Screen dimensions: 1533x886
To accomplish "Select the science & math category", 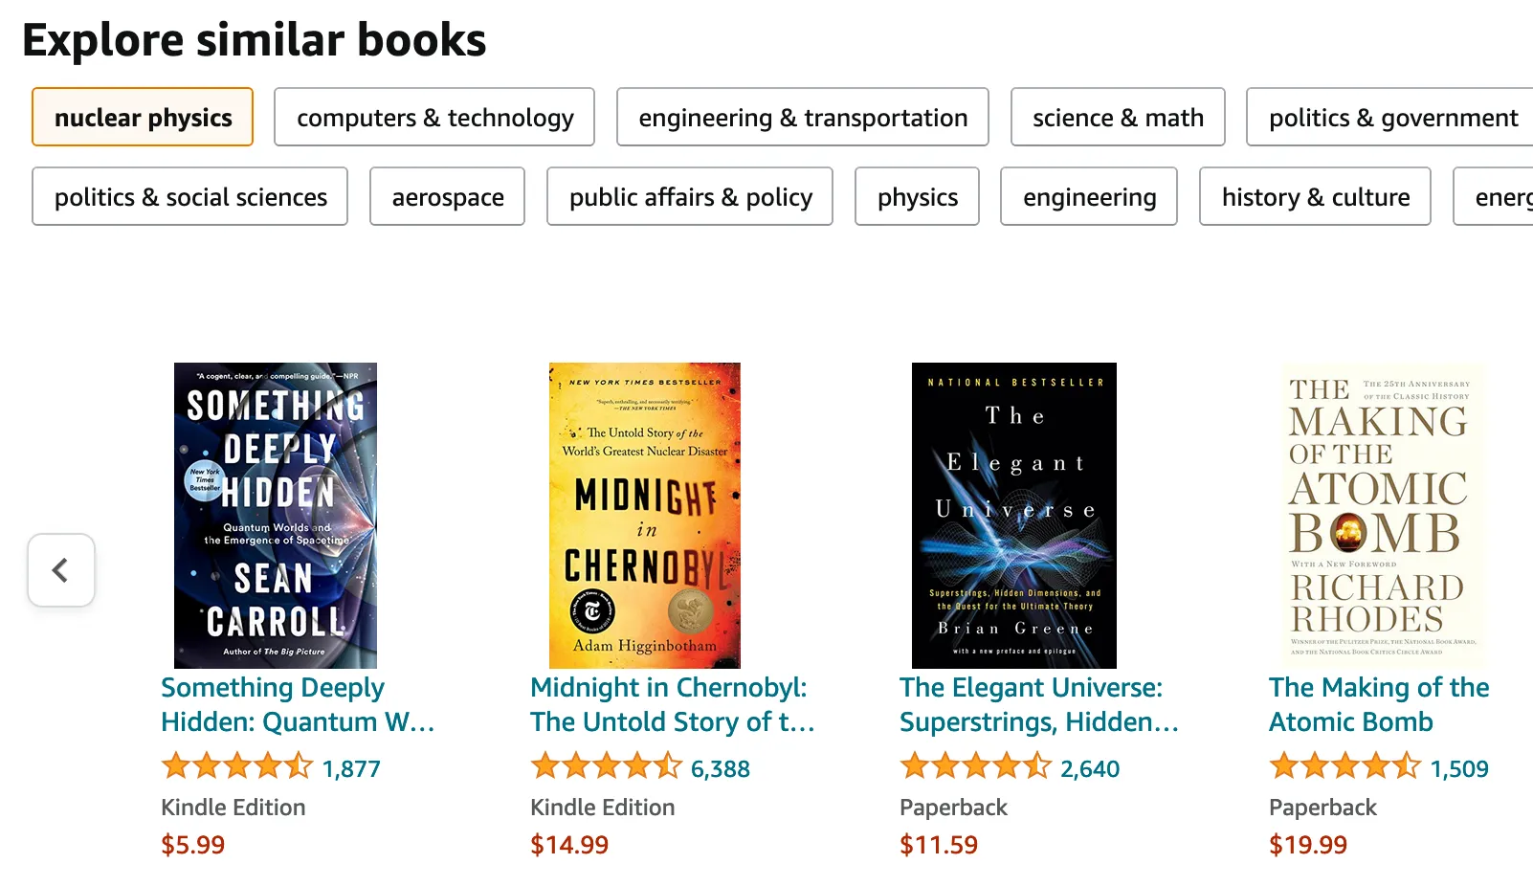I will (1117, 117).
